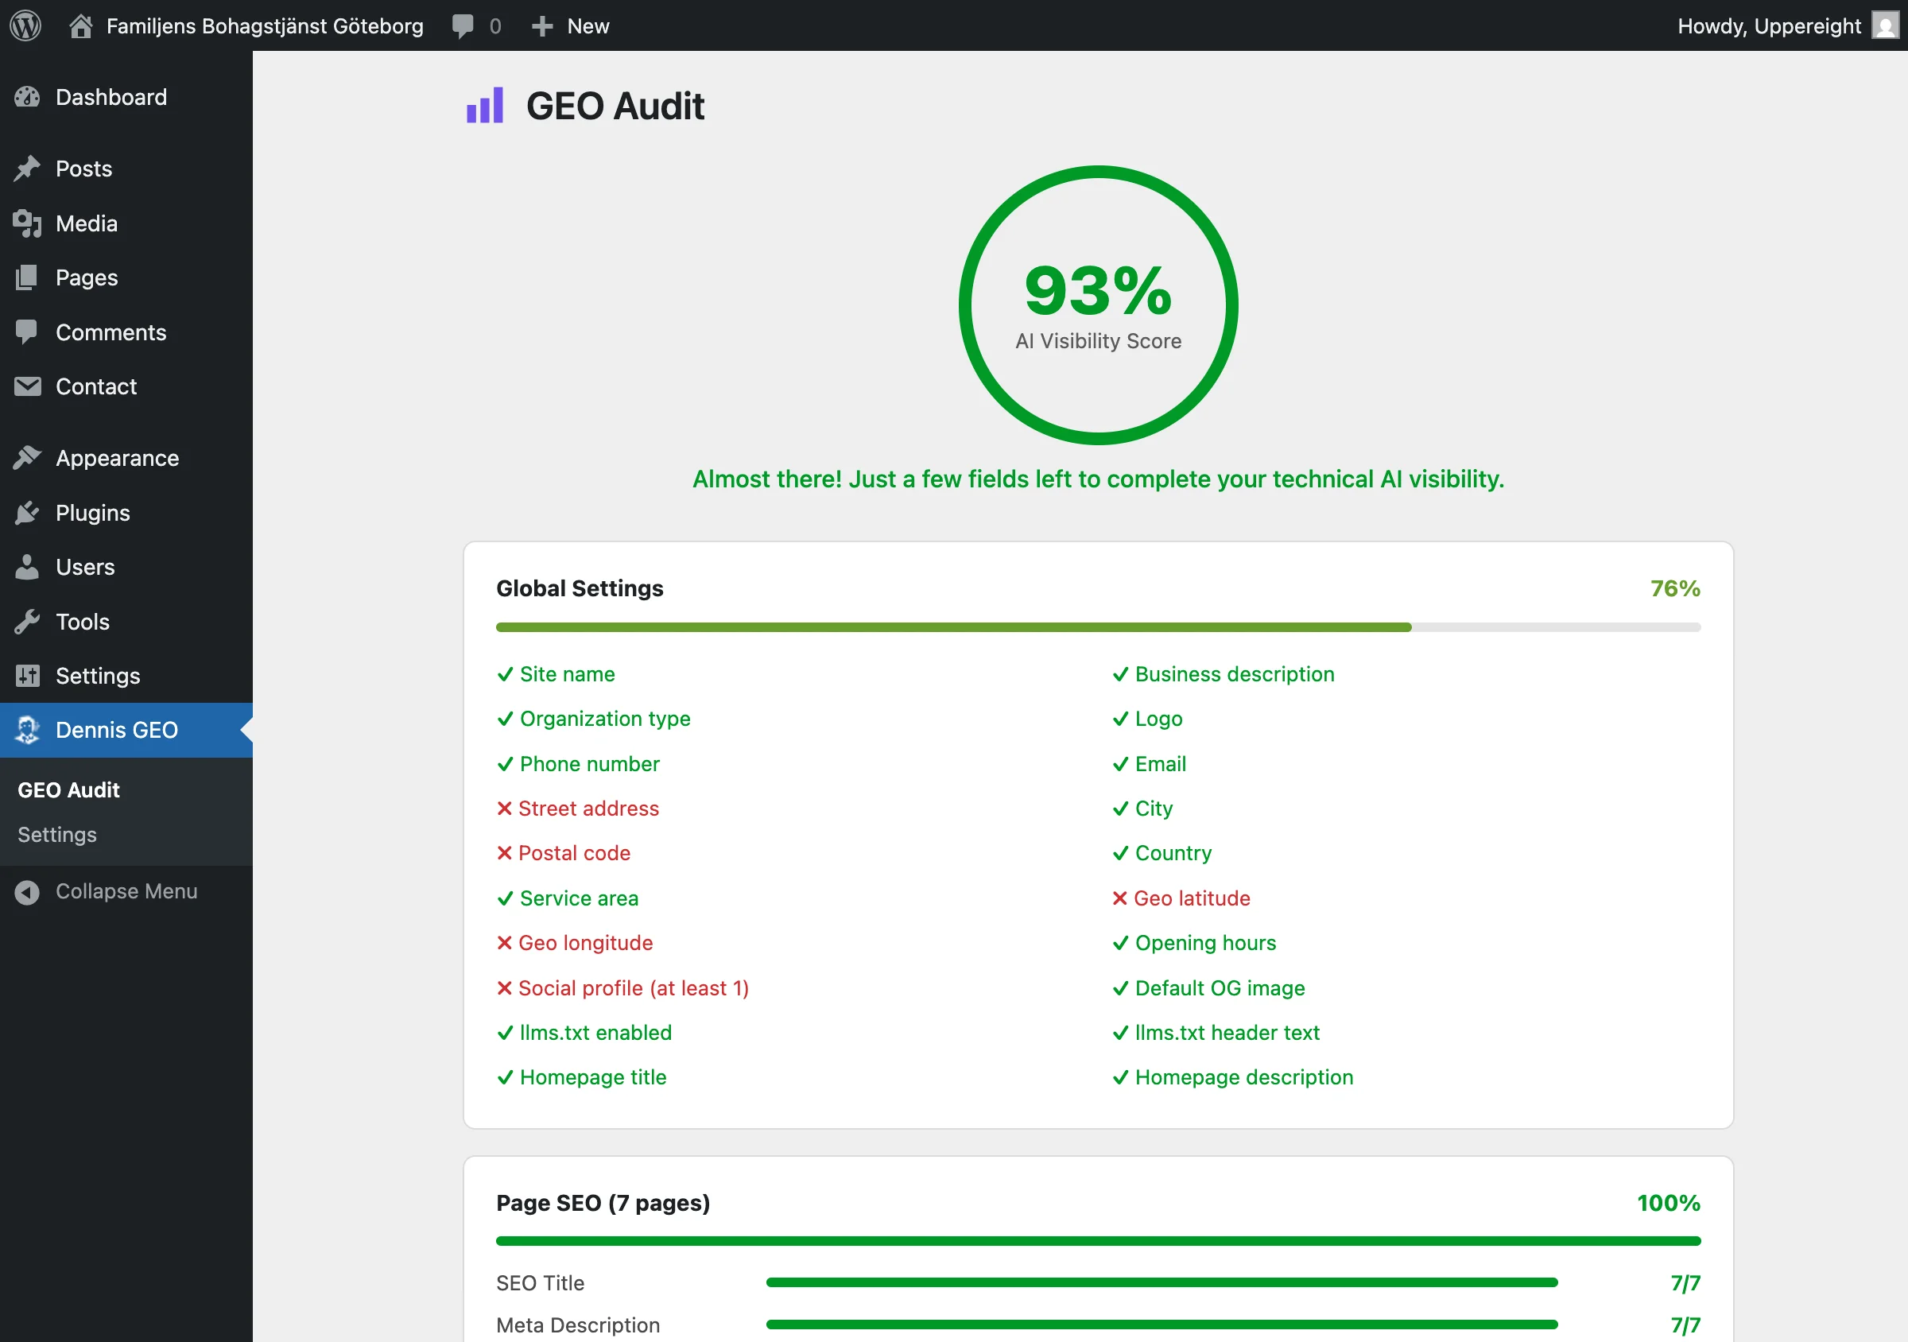Click the Dennis GEO avatar icon
The height and width of the screenshot is (1342, 1908).
[27, 730]
